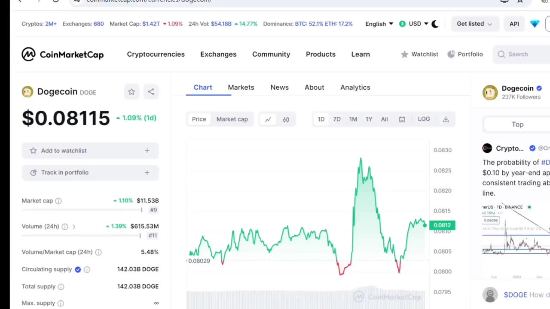Click the Portfolio pie icon in header
550x309 pixels.
point(451,55)
